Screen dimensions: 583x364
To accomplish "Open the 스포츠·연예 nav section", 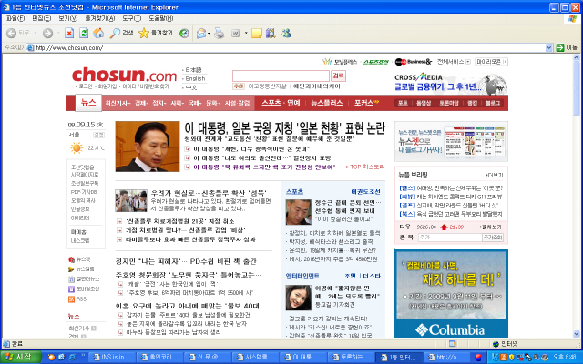I will [x=281, y=103].
